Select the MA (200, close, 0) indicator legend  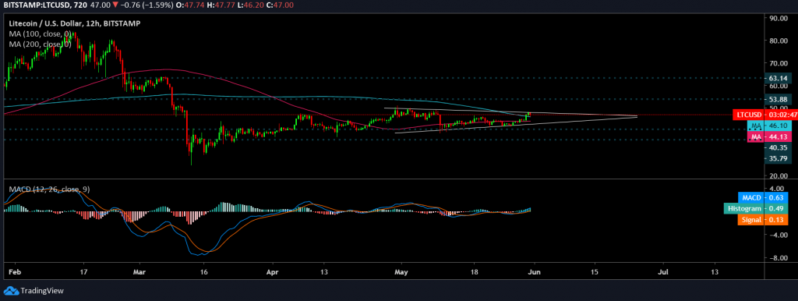pyautogui.click(x=40, y=44)
